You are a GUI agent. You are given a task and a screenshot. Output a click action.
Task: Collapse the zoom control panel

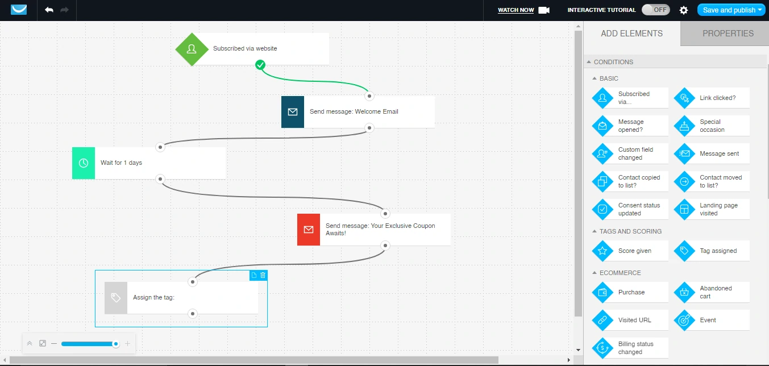(x=31, y=343)
